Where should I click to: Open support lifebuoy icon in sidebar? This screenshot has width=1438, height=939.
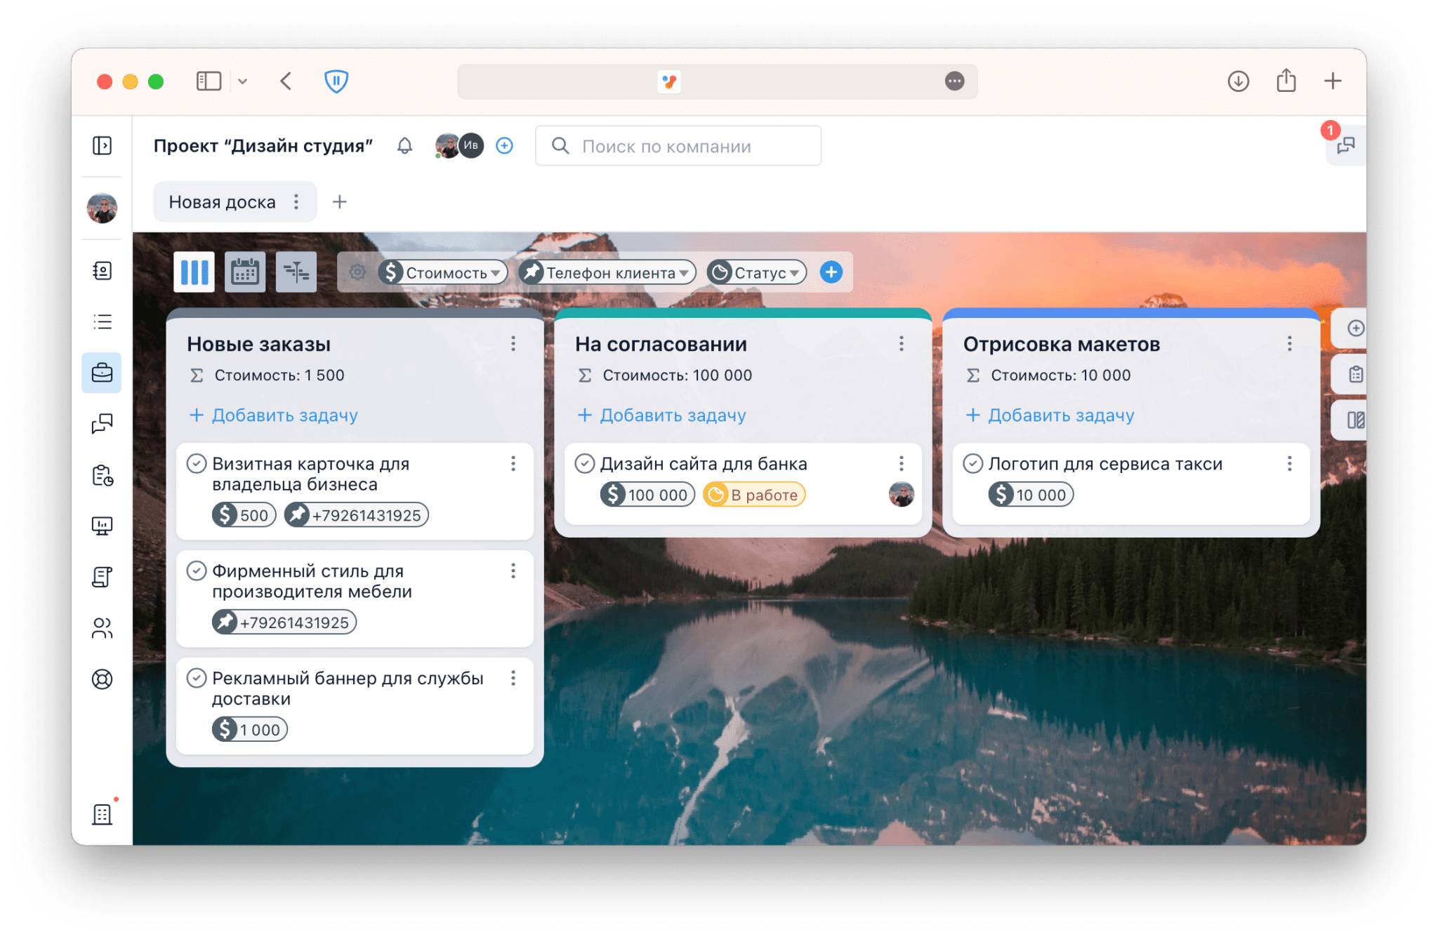[x=102, y=679]
